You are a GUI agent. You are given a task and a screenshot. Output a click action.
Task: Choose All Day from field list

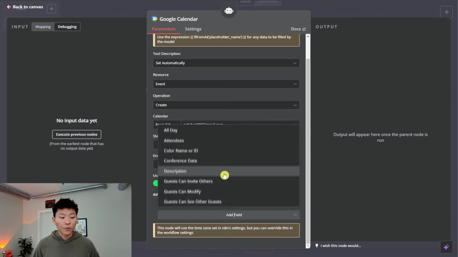229,130
